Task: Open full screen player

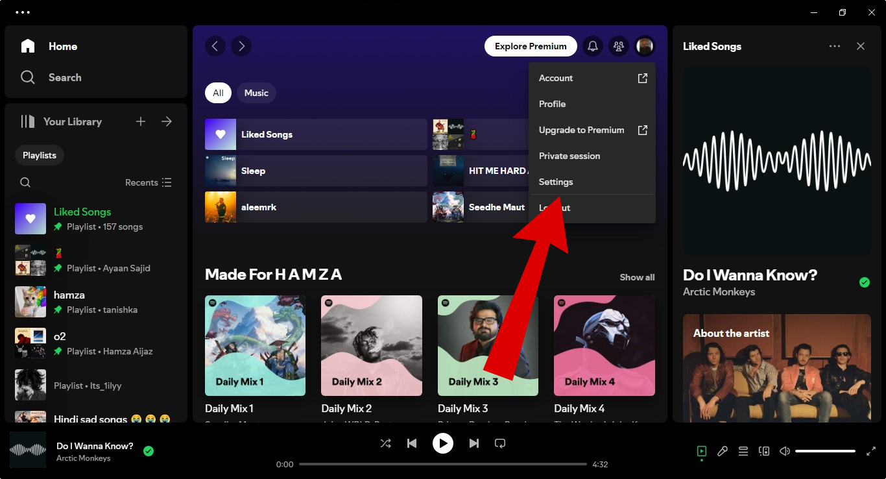Action: (x=871, y=451)
